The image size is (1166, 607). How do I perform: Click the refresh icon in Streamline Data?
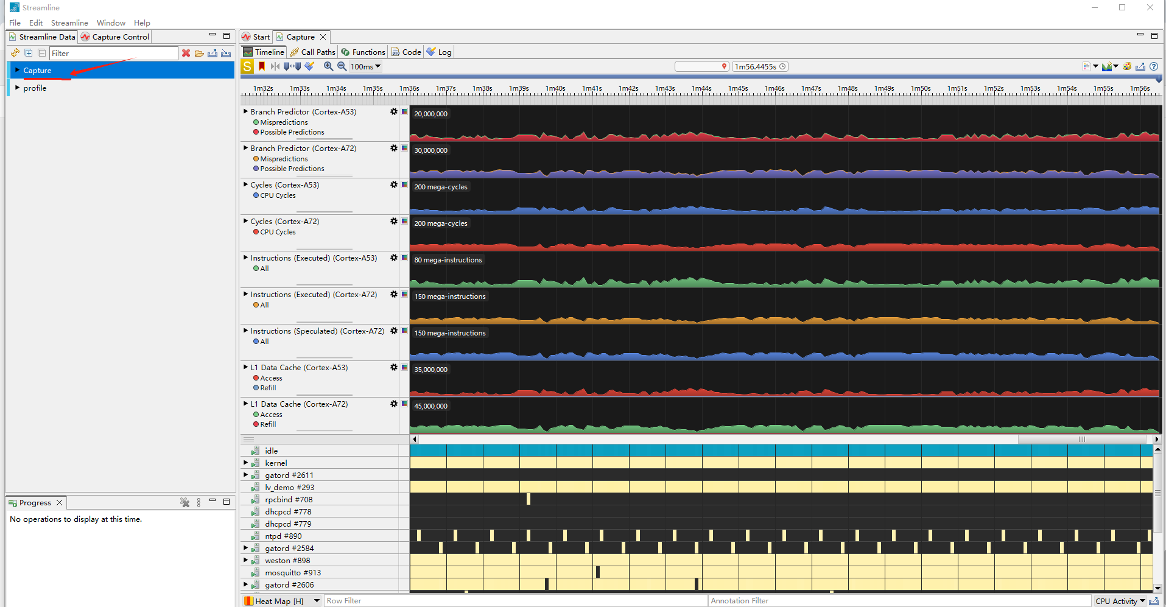[x=15, y=54]
